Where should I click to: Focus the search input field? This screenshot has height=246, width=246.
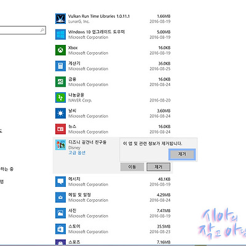pyautogui.click(x=23, y=30)
